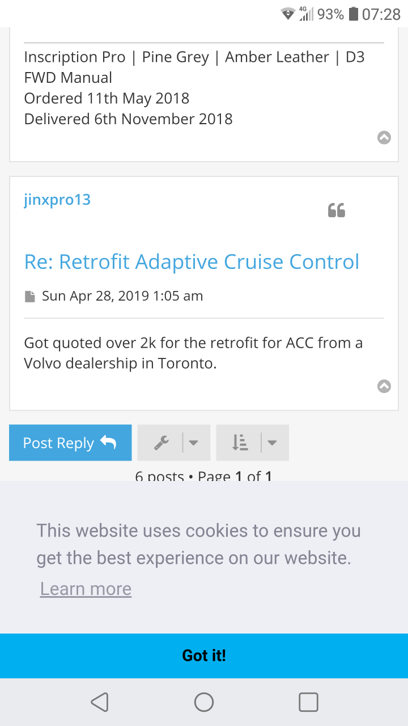Expand the topic tools dropdown arrow
Viewport: 408px width, 726px height.
click(194, 442)
